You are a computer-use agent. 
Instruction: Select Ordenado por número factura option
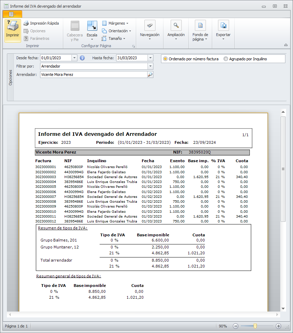click(166, 59)
